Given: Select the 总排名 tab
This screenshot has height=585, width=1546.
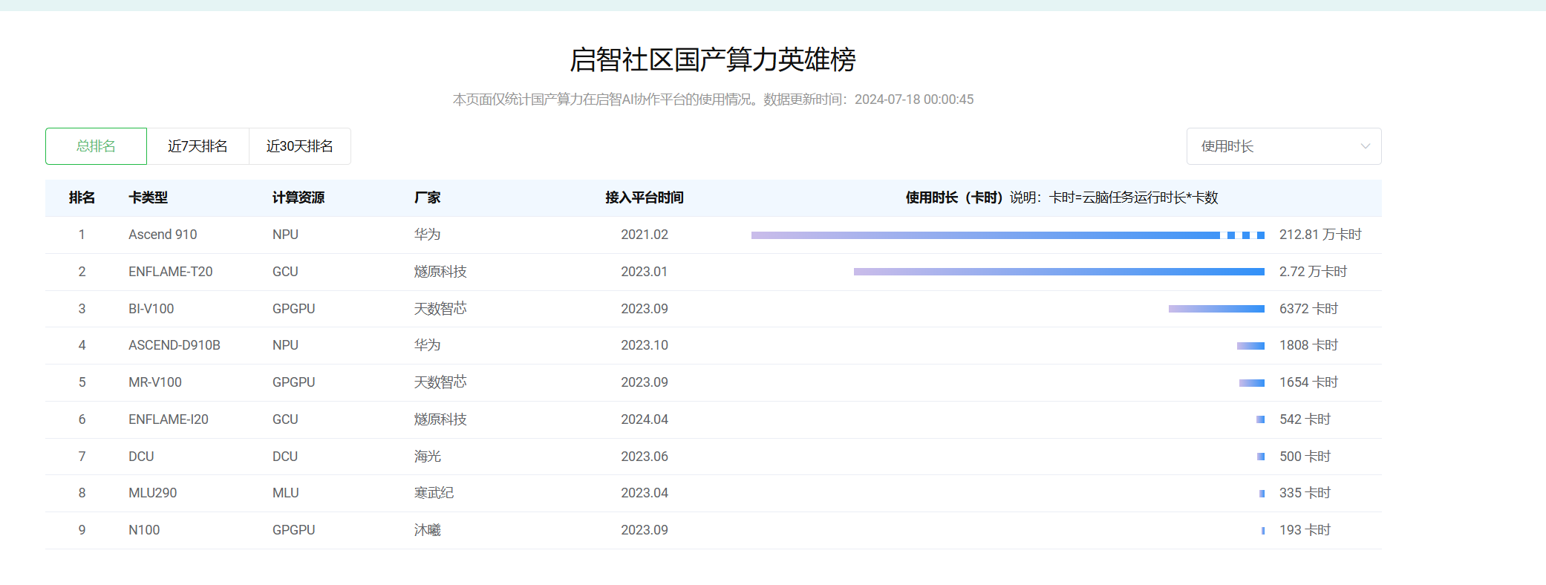Looking at the screenshot, I should [x=96, y=146].
